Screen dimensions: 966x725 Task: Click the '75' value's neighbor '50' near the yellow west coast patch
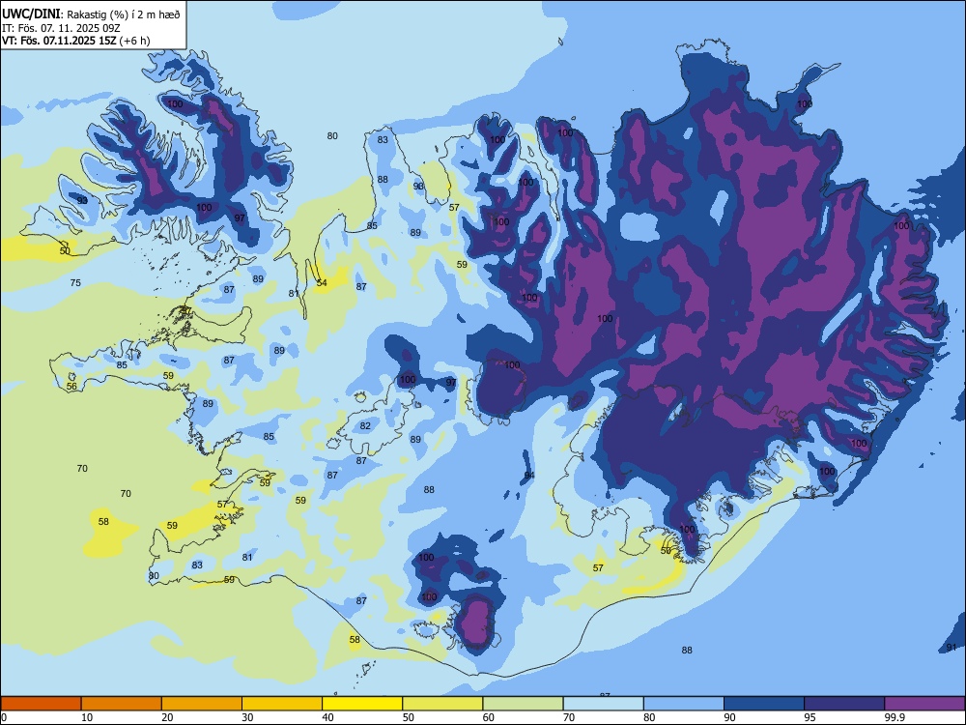coord(65,251)
